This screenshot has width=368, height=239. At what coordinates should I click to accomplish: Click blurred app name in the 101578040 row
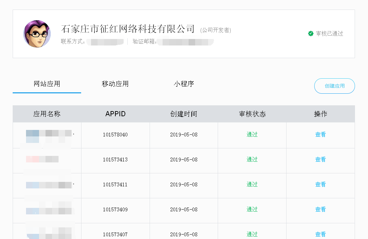point(49,136)
